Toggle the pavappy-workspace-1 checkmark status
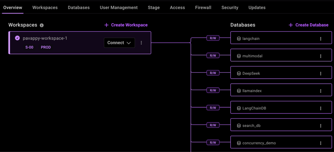 18,38
